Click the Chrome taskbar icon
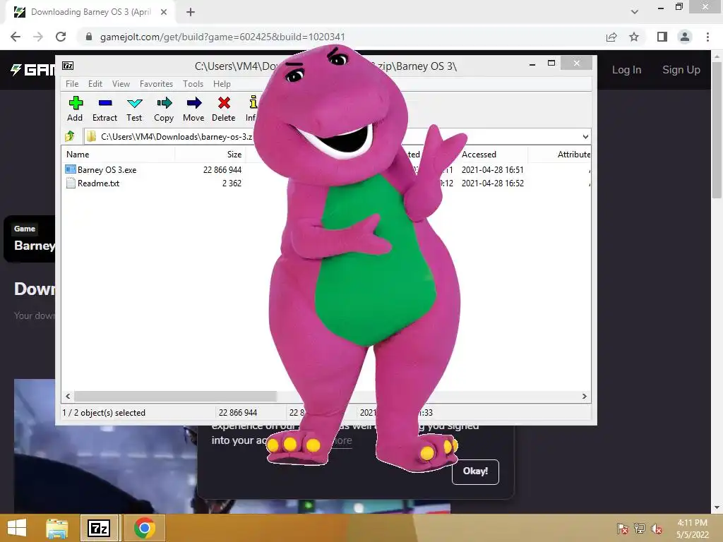Image resolution: width=723 pixels, height=542 pixels. (x=144, y=528)
